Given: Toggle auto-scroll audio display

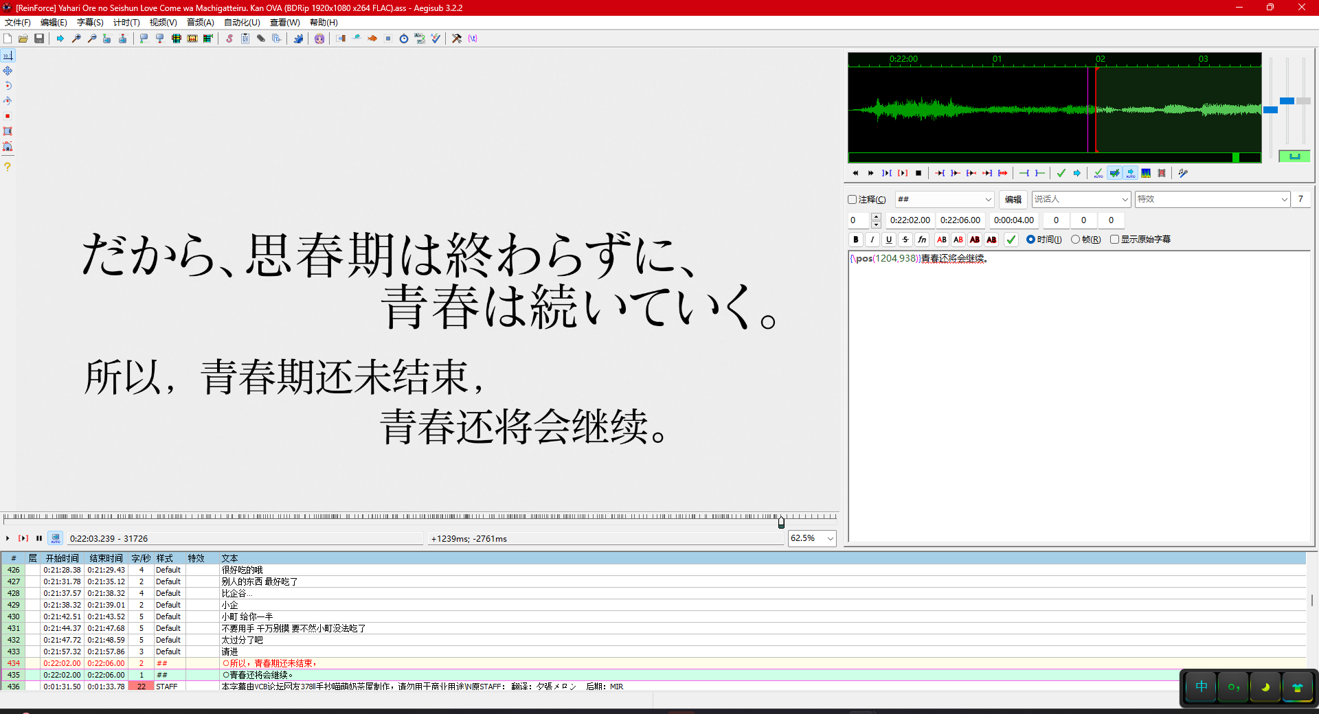Looking at the screenshot, I should tap(1130, 173).
